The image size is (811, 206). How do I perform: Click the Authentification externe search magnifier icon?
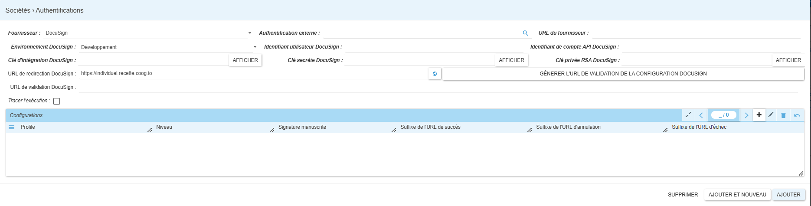(525, 33)
